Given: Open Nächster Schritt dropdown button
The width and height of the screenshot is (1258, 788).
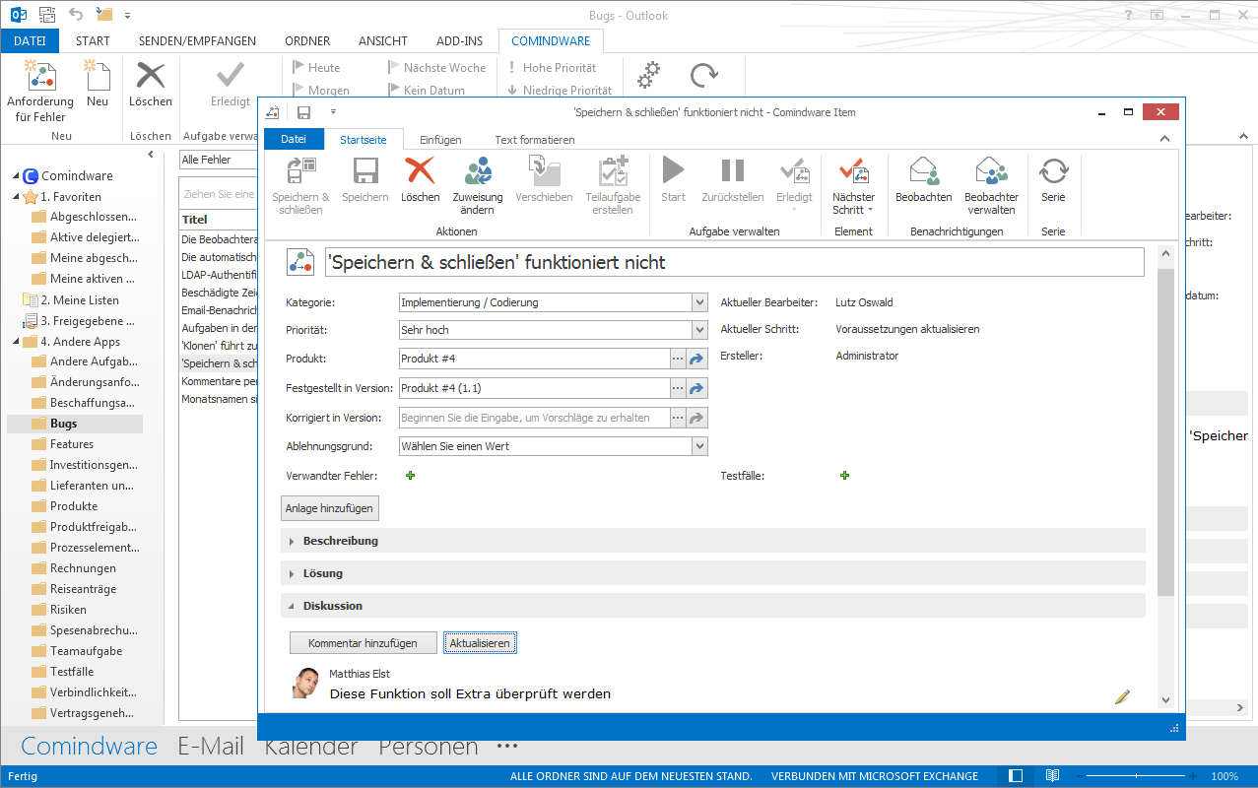Looking at the screenshot, I should [853, 185].
